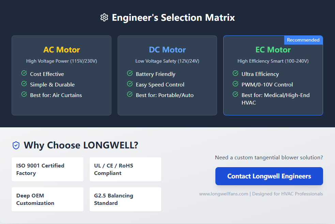Toggle the check beside Best for: Medical/High-End HVAC

point(235,94)
